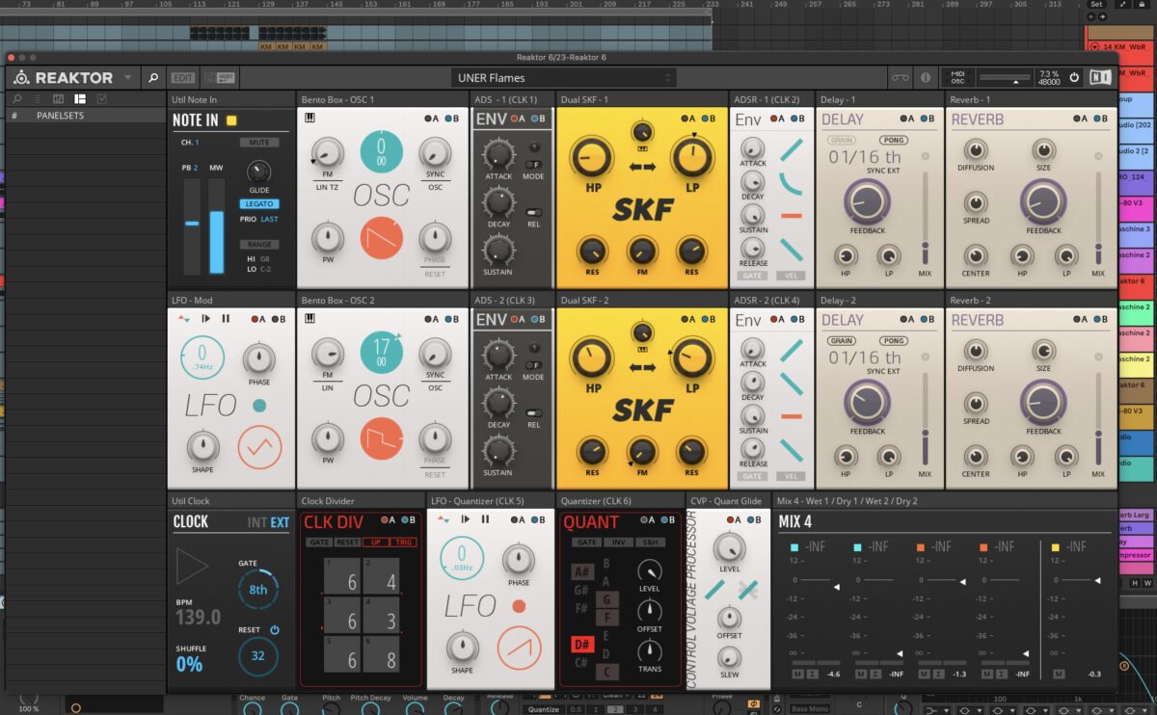The width and height of the screenshot is (1157, 715).
Task: Click the X icon in CVP - Quant Glide
Action: pos(747,591)
